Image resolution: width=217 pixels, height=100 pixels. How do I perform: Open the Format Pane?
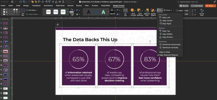tap(202, 12)
